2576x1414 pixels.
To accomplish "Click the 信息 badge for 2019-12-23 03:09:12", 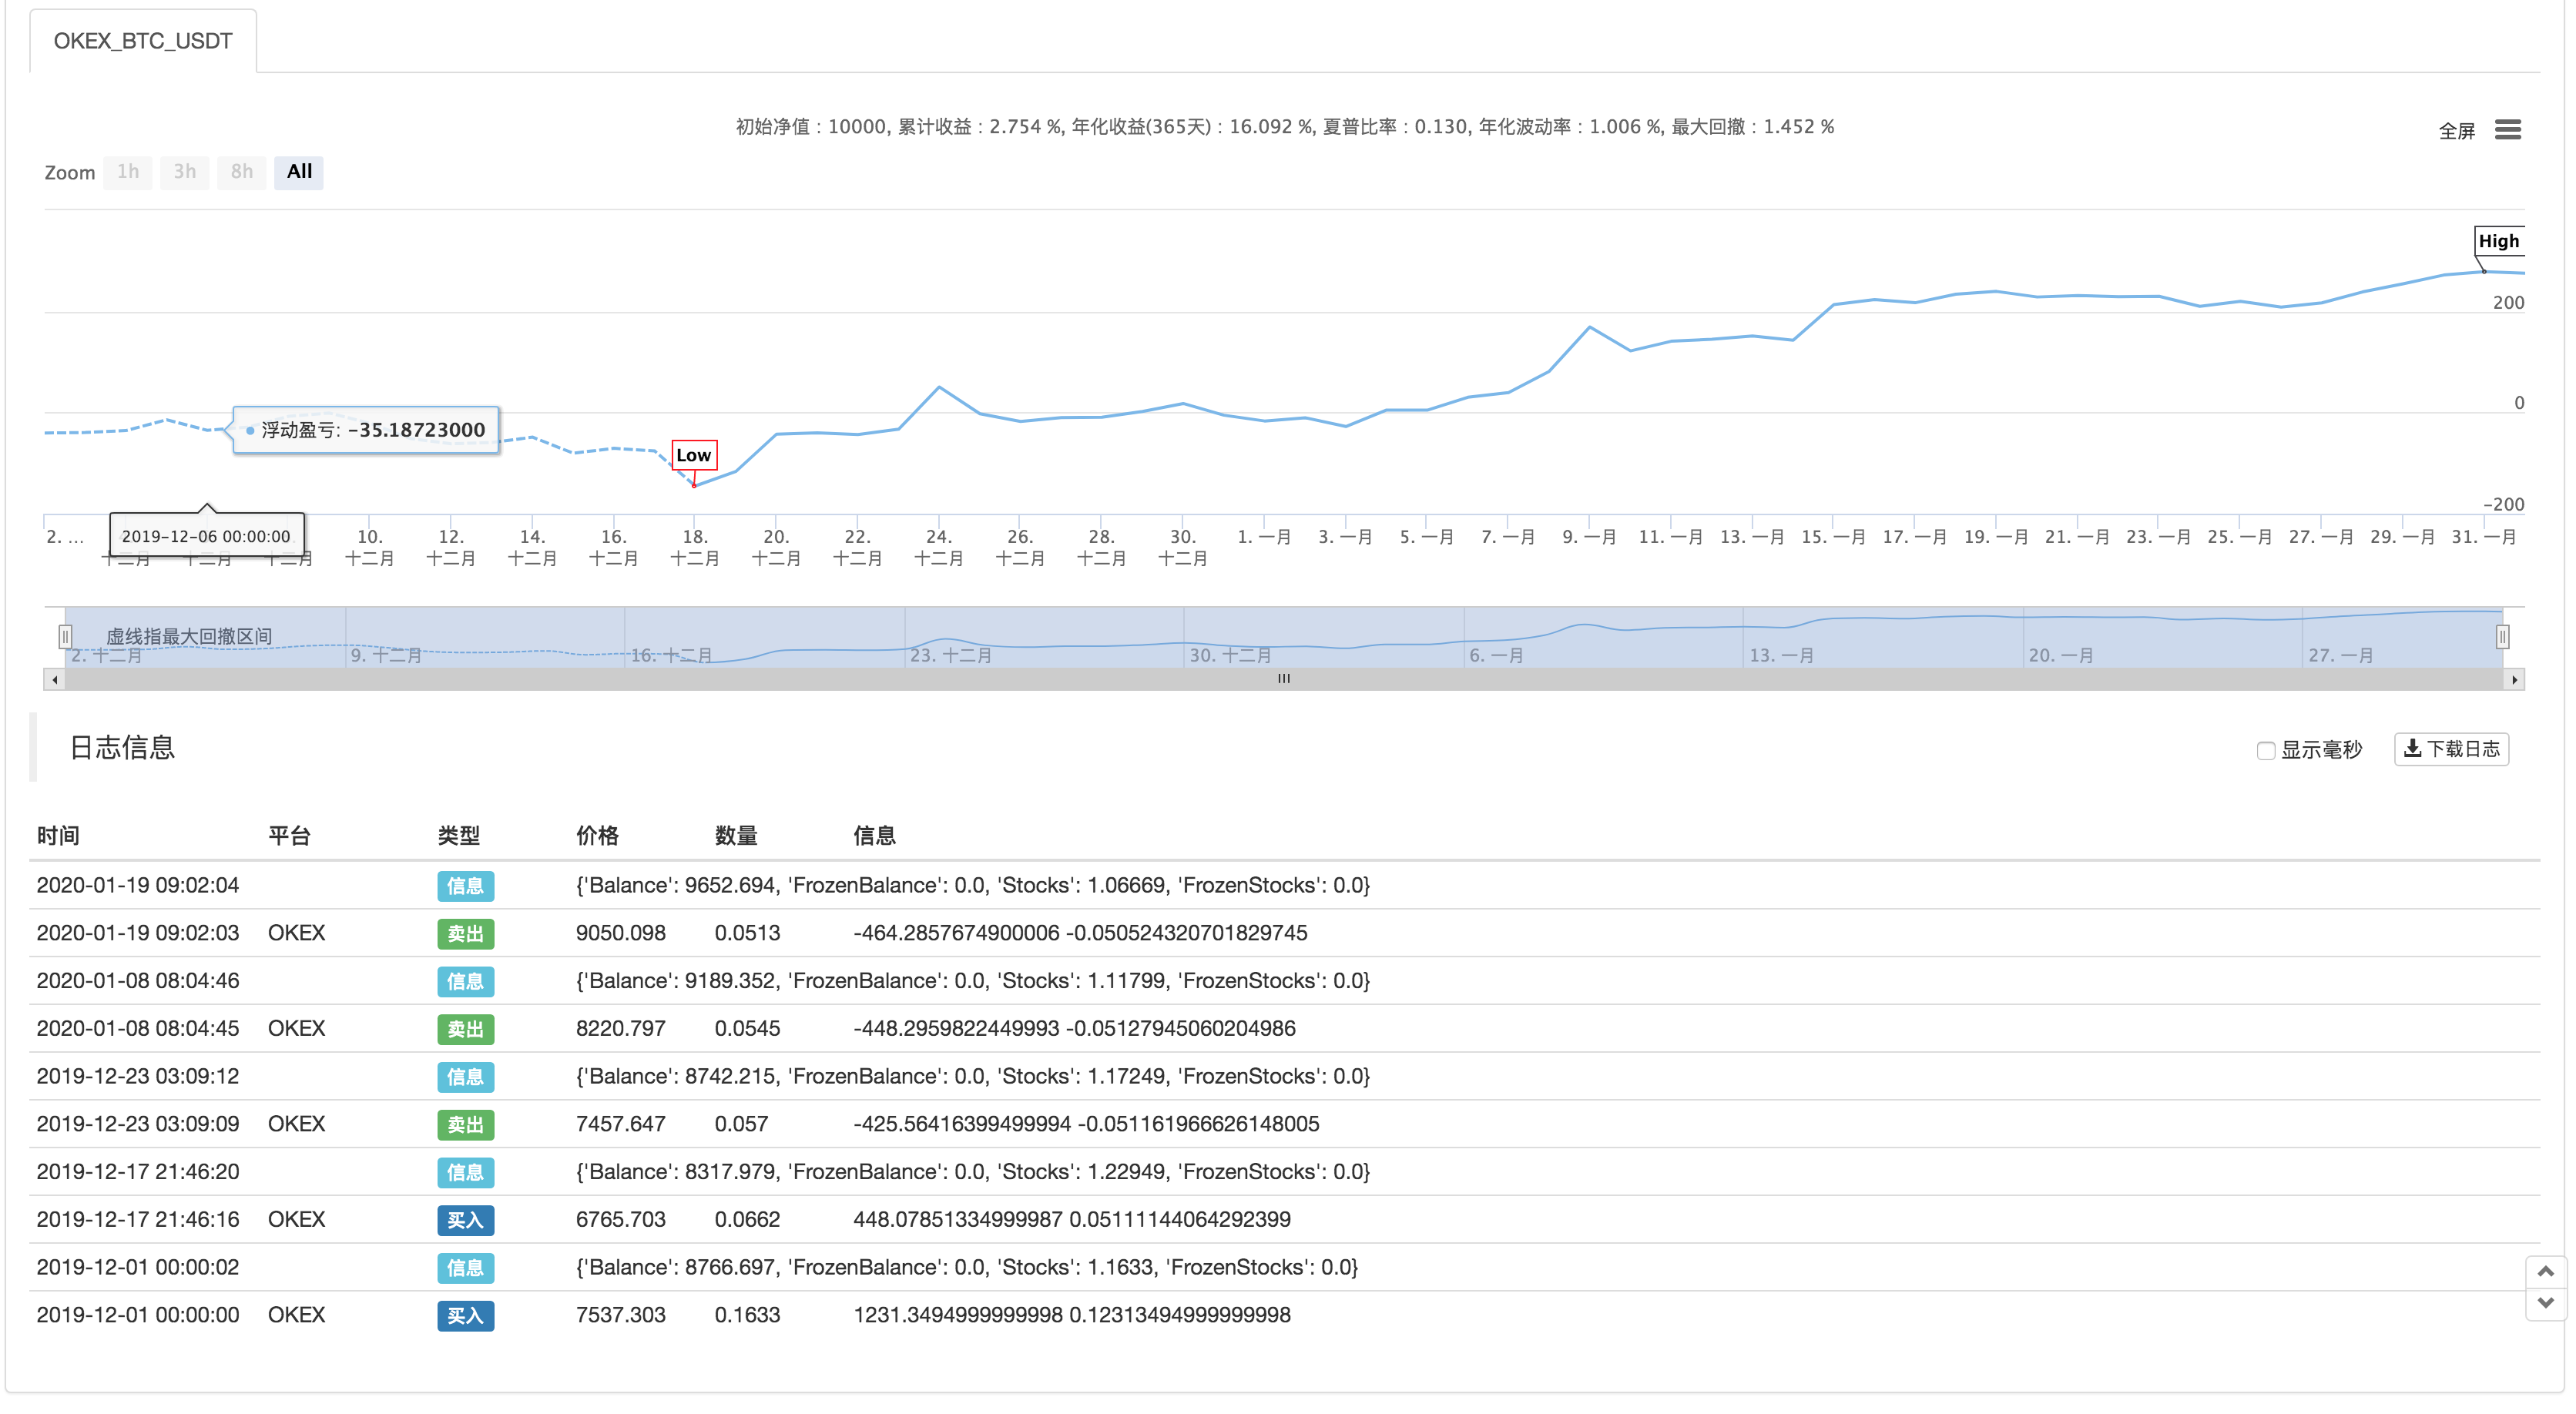I will click(465, 1077).
